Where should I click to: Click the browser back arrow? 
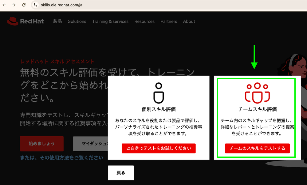click(4, 5)
